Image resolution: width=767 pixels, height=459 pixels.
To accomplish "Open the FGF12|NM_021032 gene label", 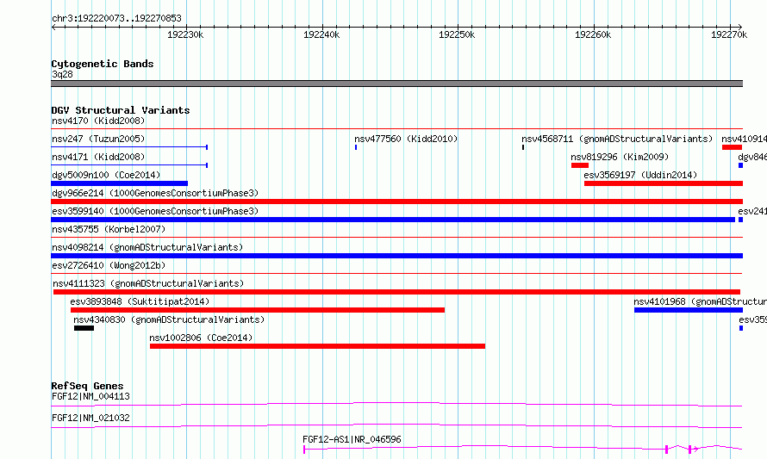I will 91,418.
